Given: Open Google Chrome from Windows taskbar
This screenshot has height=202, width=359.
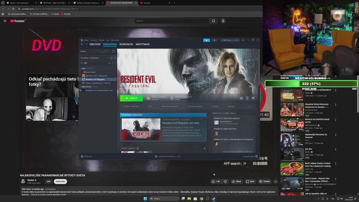Looking at the screenshot, I should tap(201, 199).
